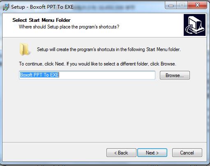Screen dimensions: 210x166
Task: Cancel the Boxoft PPT To EXE setup
Action: point(187,153)
